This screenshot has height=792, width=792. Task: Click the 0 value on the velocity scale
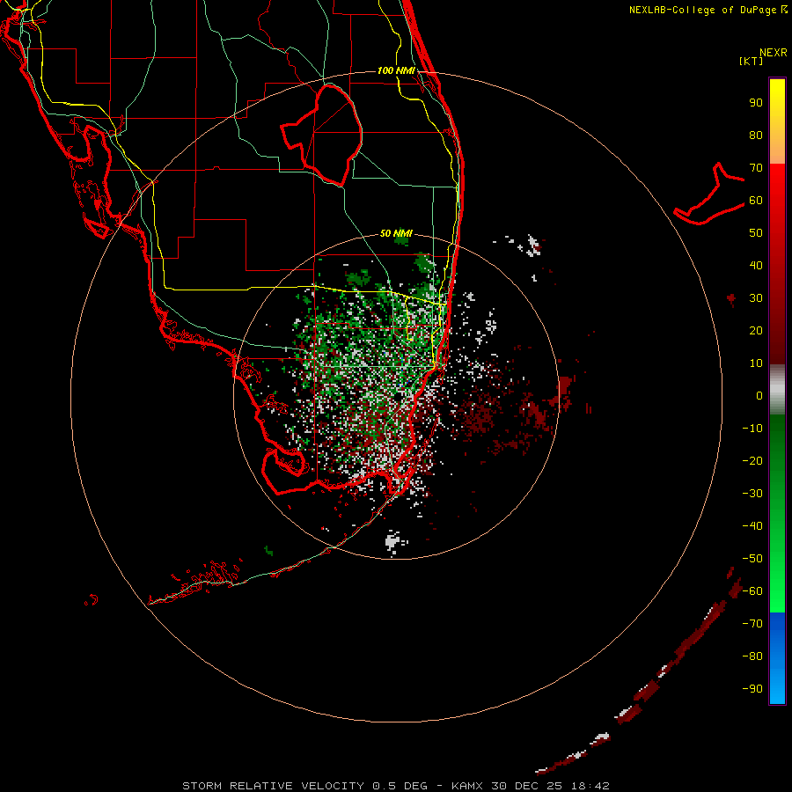(759, 396)
